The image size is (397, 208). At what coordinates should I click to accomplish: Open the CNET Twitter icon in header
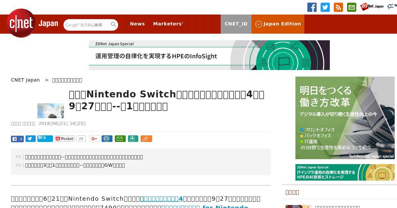(x=325, y=7)
